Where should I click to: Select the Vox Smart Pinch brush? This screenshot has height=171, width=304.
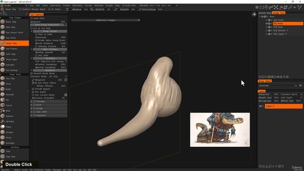click(14, 33)
